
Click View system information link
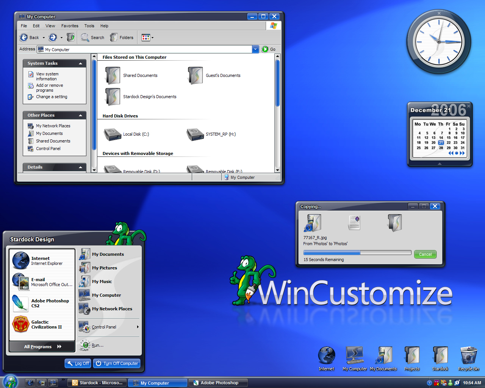[x=47, y=76]
